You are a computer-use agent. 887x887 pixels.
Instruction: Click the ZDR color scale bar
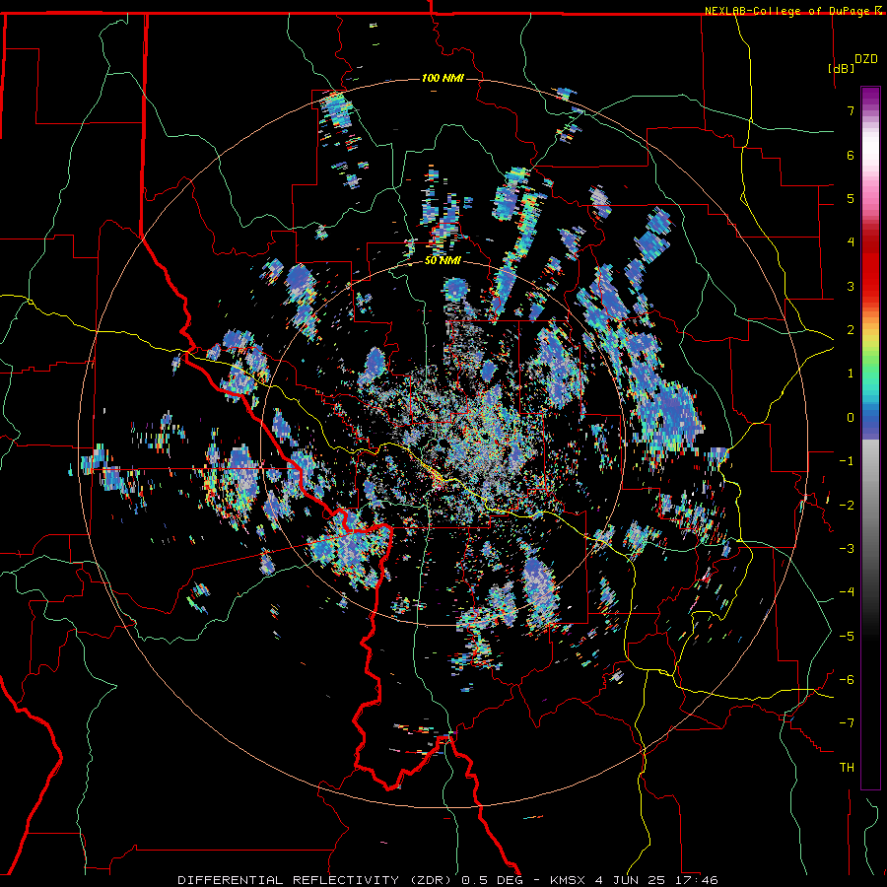(870, 438)
